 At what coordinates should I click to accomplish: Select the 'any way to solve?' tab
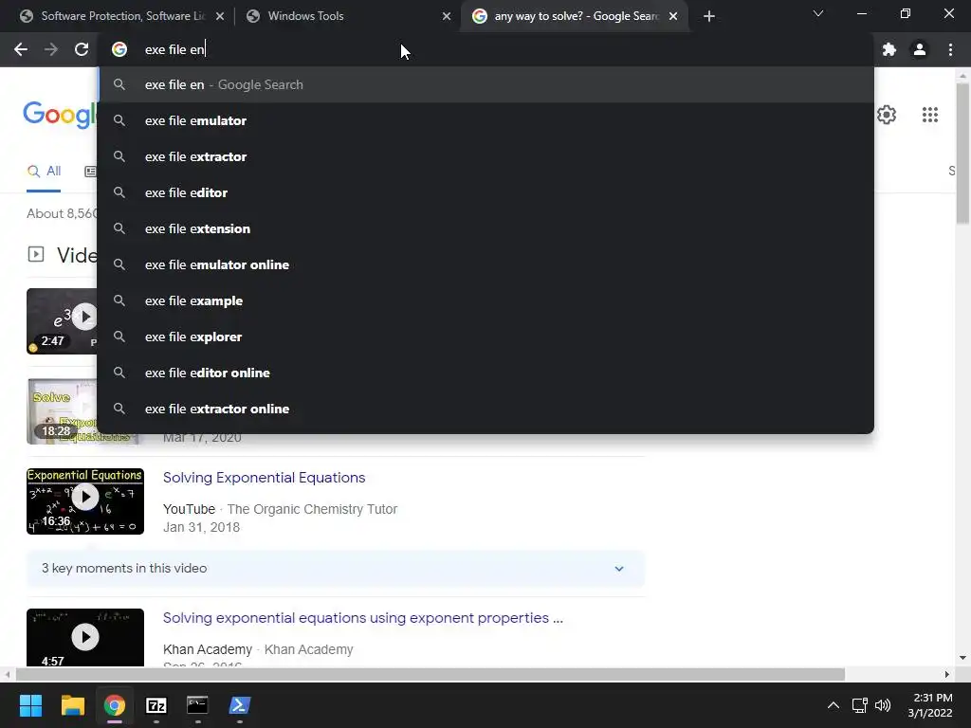(576, 16)
